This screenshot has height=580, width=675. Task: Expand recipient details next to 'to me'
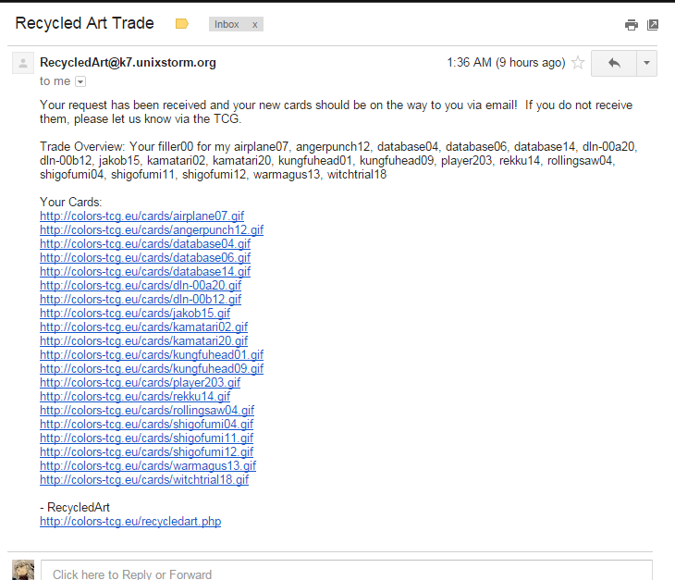tap(80, 81)
